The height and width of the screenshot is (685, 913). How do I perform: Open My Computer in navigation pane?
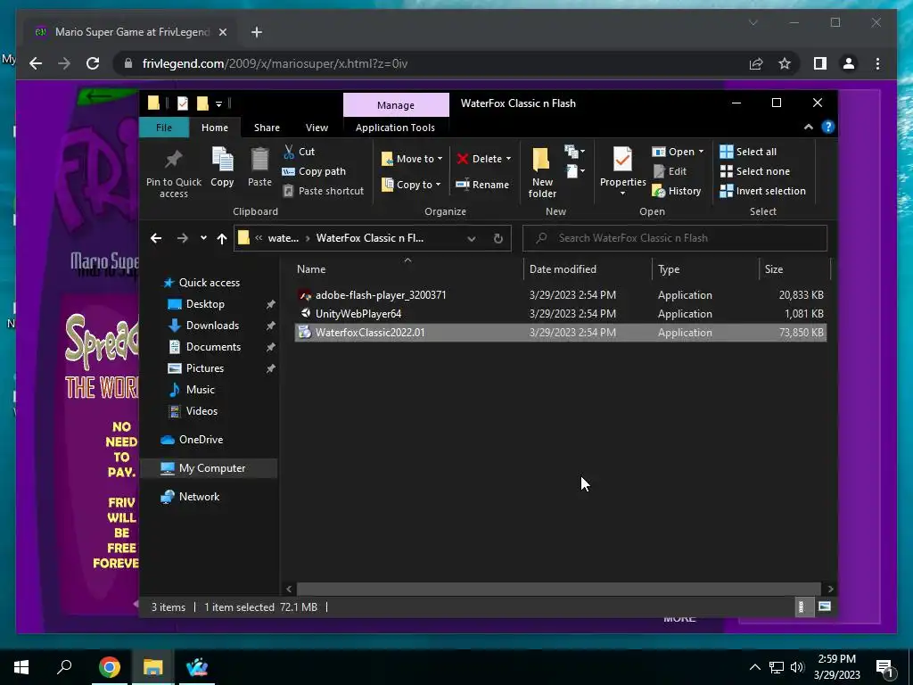(x=212, y=468)
